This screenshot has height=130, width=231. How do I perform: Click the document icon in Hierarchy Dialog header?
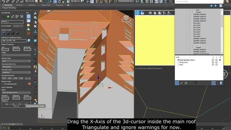(x=221, y=6)
